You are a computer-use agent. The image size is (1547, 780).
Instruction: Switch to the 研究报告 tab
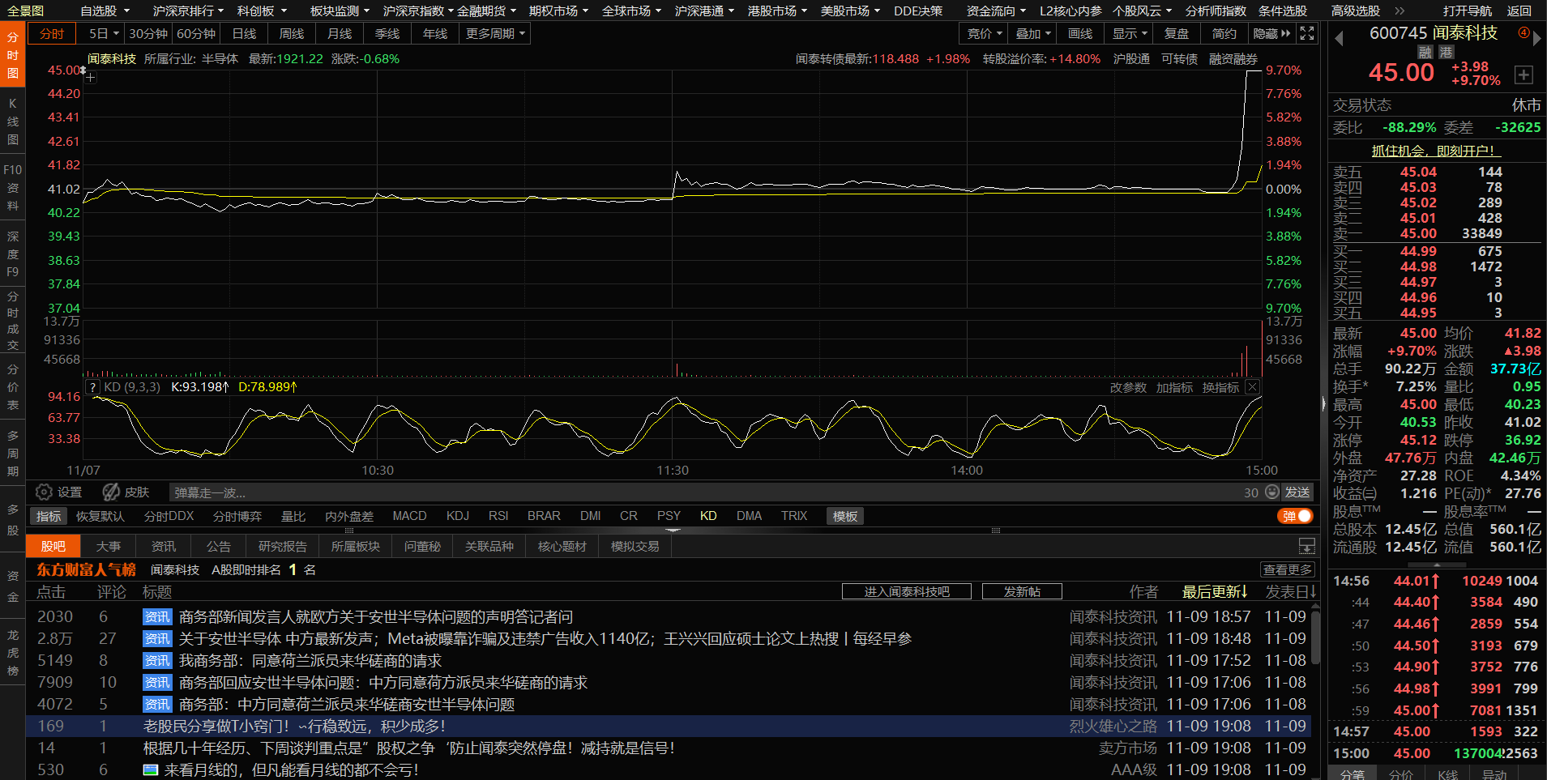pos(282,546)
